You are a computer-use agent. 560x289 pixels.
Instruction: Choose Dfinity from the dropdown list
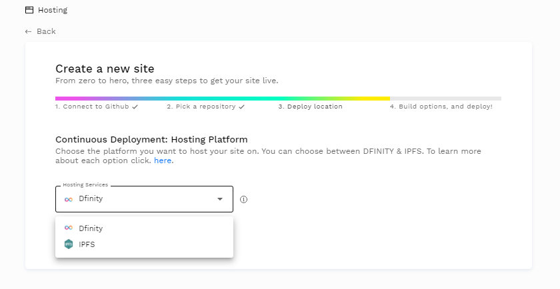click(x=91, y=228)
